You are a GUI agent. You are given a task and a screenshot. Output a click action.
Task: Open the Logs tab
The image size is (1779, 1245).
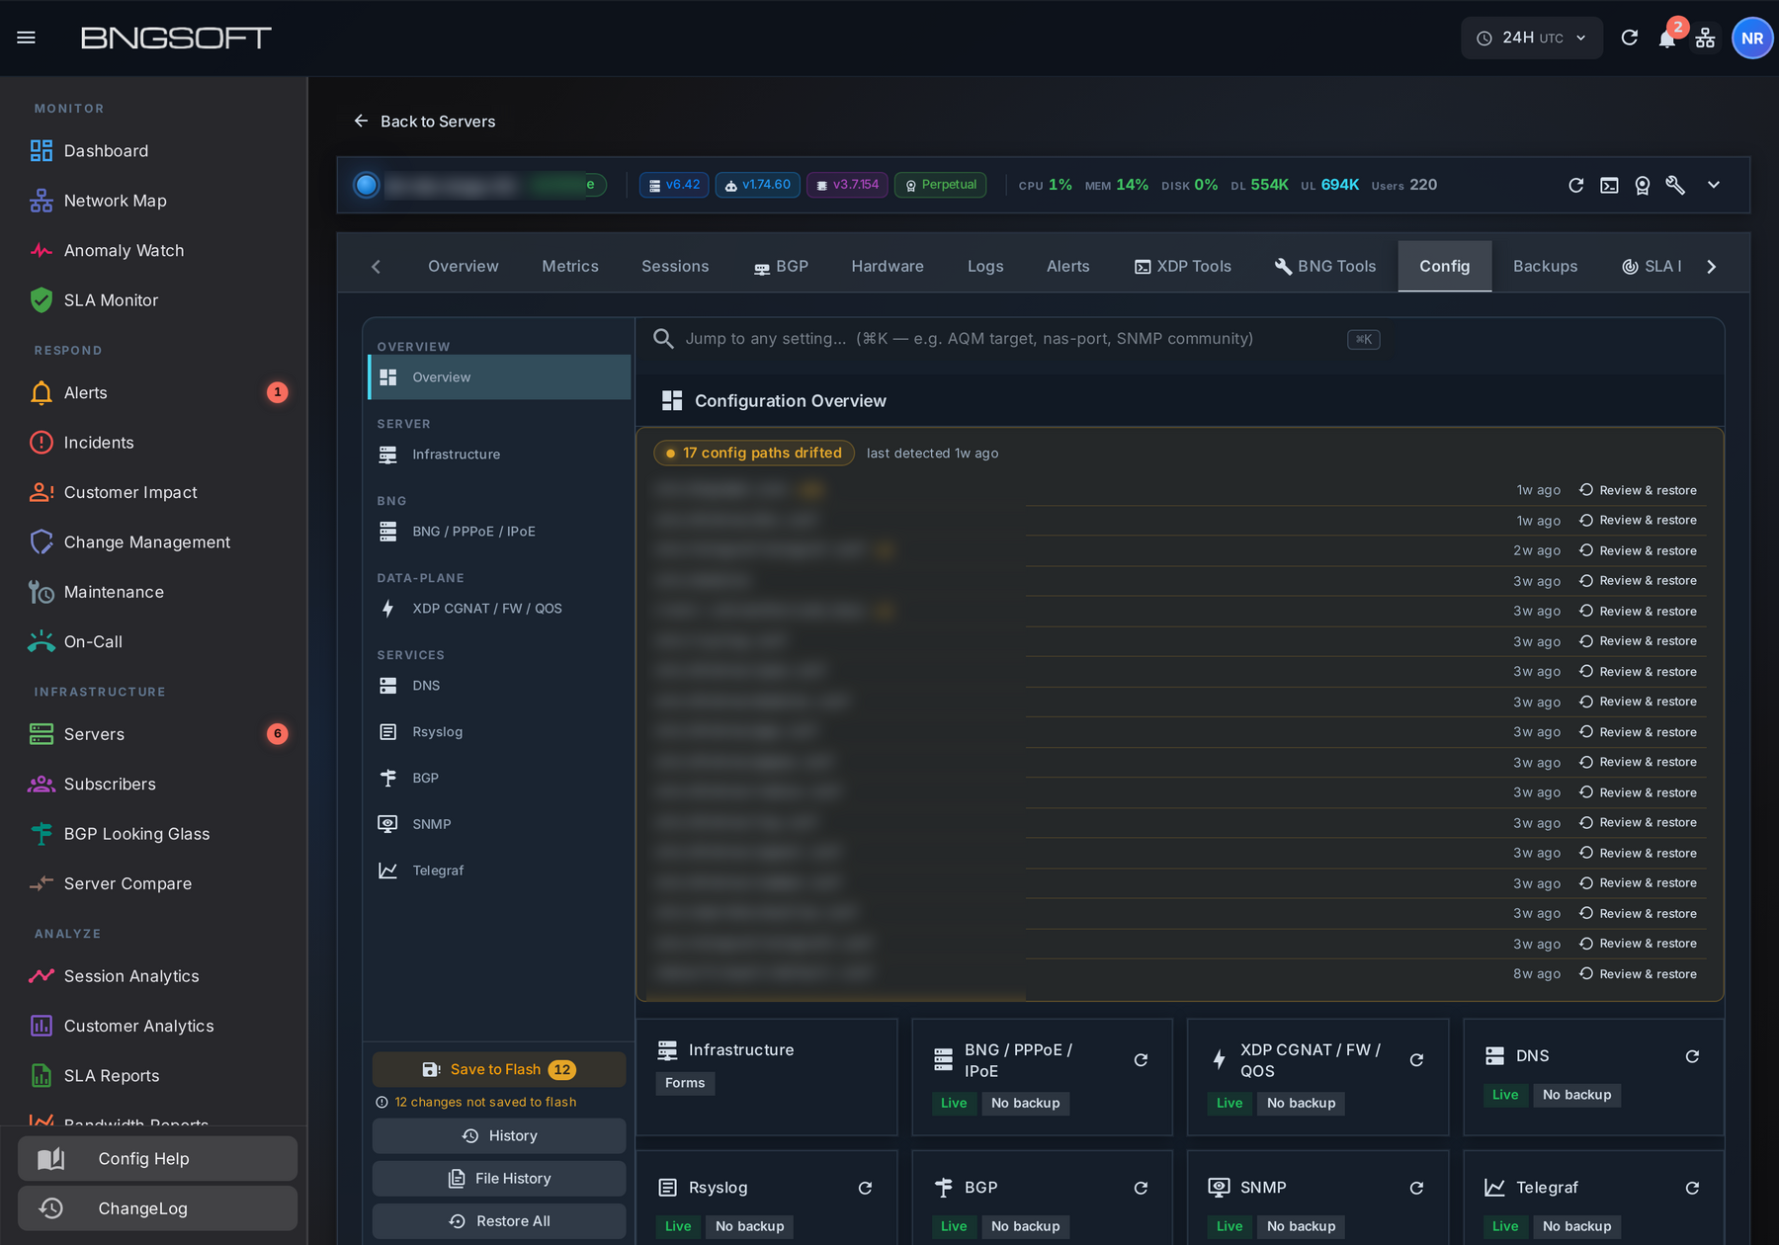(x=985, y=266)
